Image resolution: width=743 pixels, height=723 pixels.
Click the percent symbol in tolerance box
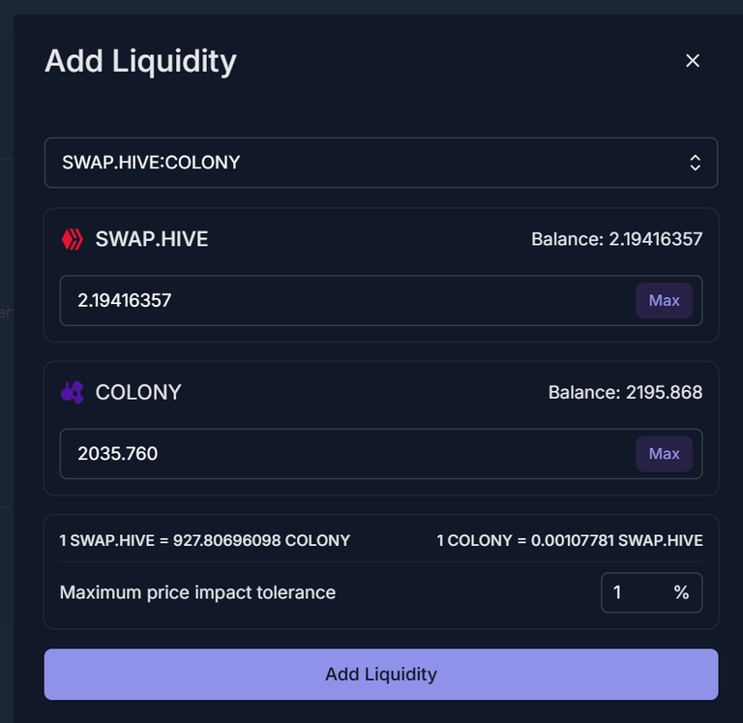pos(681,592)
